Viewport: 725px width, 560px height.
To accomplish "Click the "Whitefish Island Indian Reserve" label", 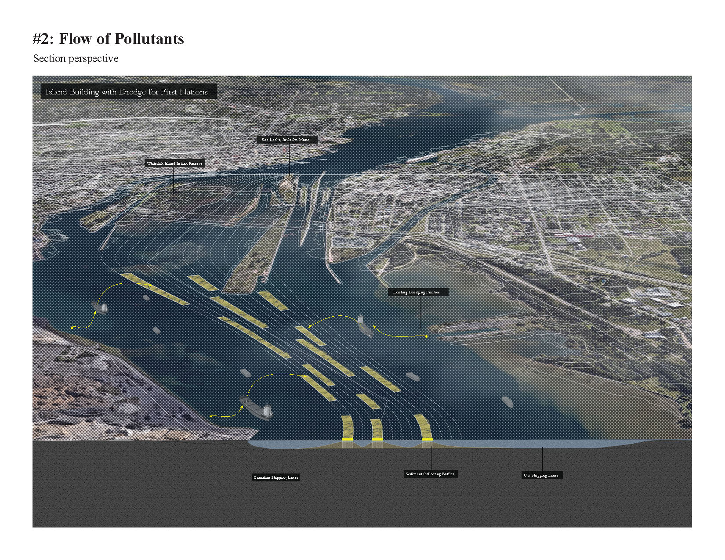I will tap(175, 163).
